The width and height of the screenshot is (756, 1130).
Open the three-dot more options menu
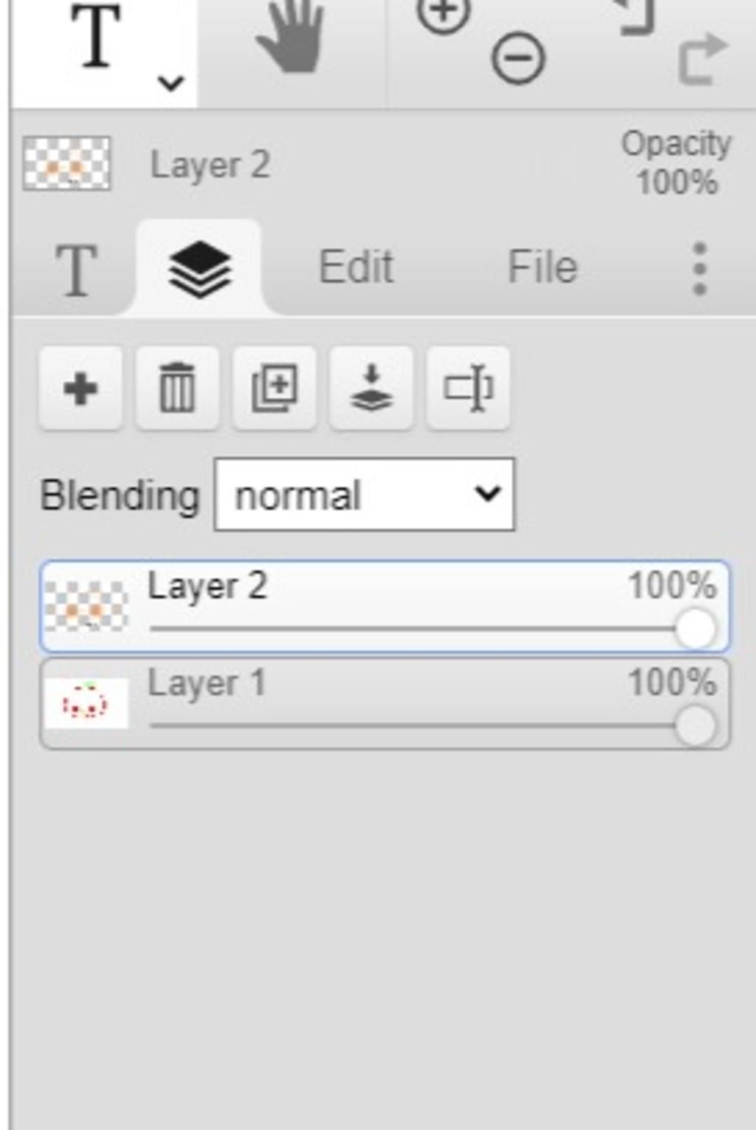tap(700, 269)
